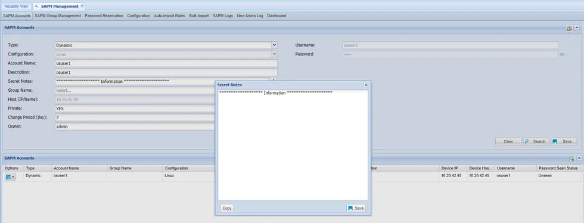
Task: Collapse the lower SAPM Accounts grid panel
Action: (579, 158)
